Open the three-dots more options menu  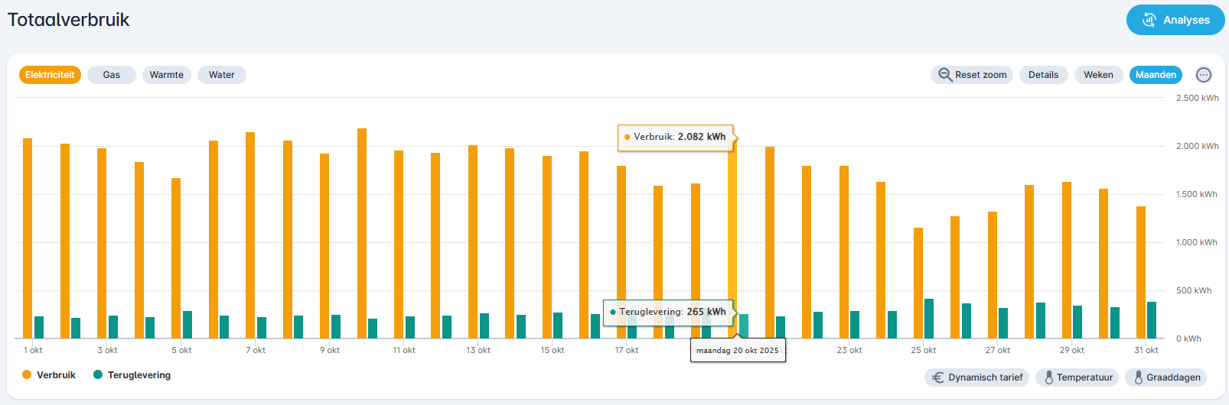[1204, 75]
